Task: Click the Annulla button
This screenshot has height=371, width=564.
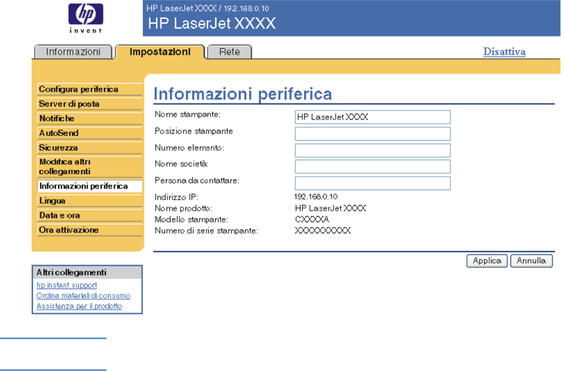Action: coord(531,261)
